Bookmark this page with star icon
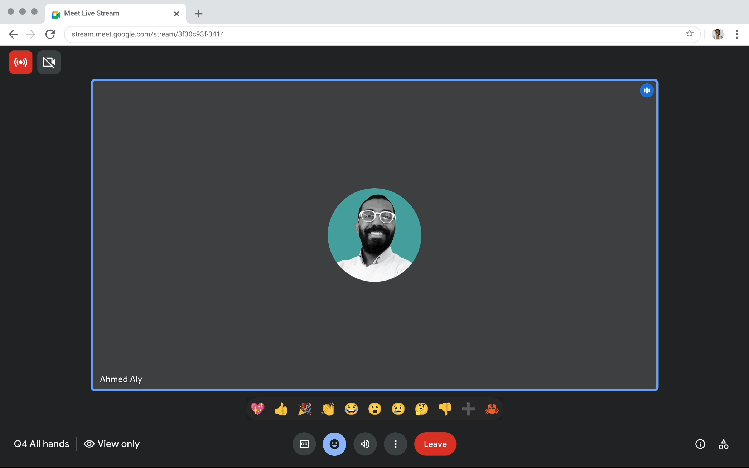Screen dimensions: 749x468 point(690,34)
